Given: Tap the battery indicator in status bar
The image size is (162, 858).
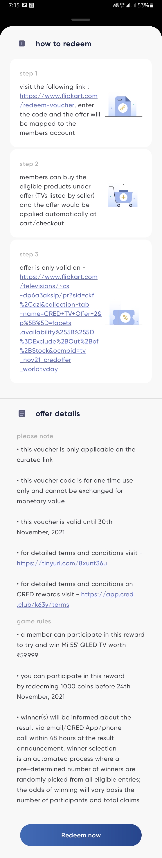Looking at the screenshot, I should (152, 5).
